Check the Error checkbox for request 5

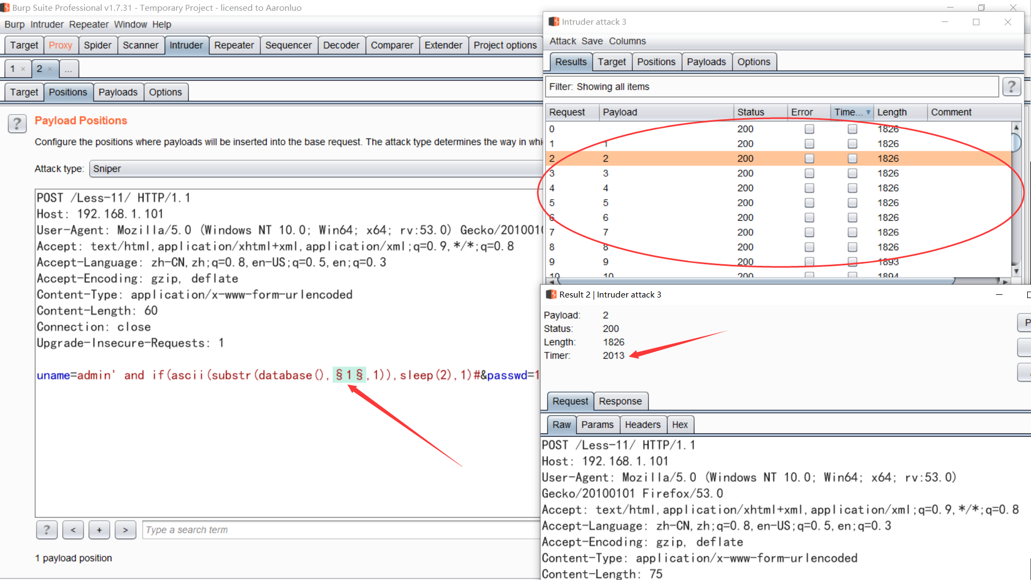coord(809,202)
